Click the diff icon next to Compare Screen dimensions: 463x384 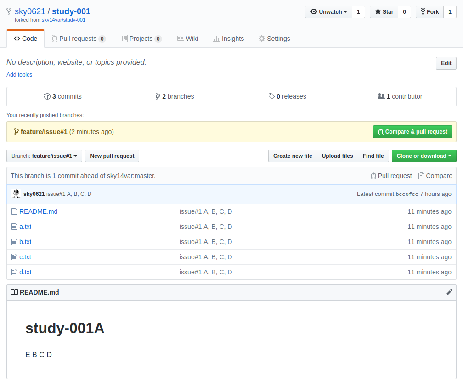coord(421,176)
